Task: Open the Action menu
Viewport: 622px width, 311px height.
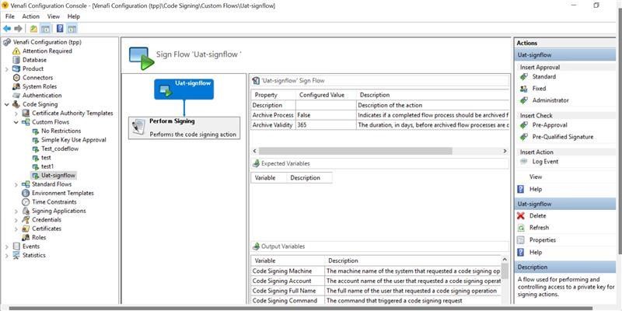Action: pos(30,16)
